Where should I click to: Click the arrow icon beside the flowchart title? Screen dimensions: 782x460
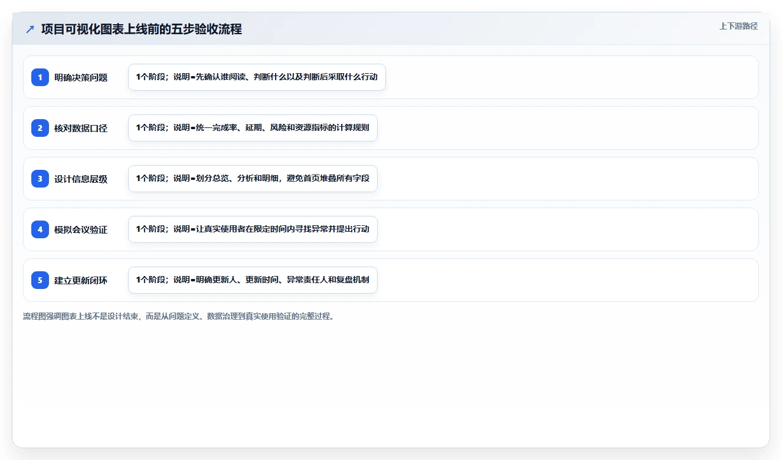pos(30,29)
